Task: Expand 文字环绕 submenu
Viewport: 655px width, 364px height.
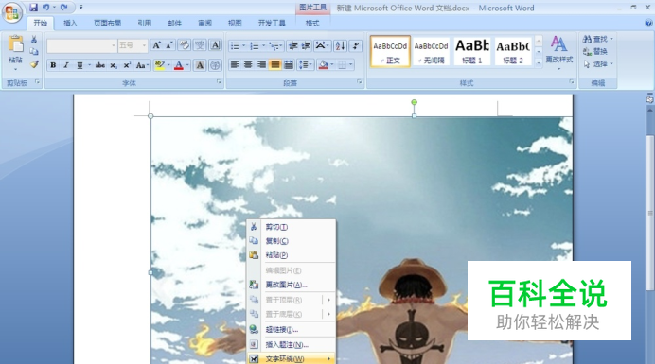Action: point(292,358)
